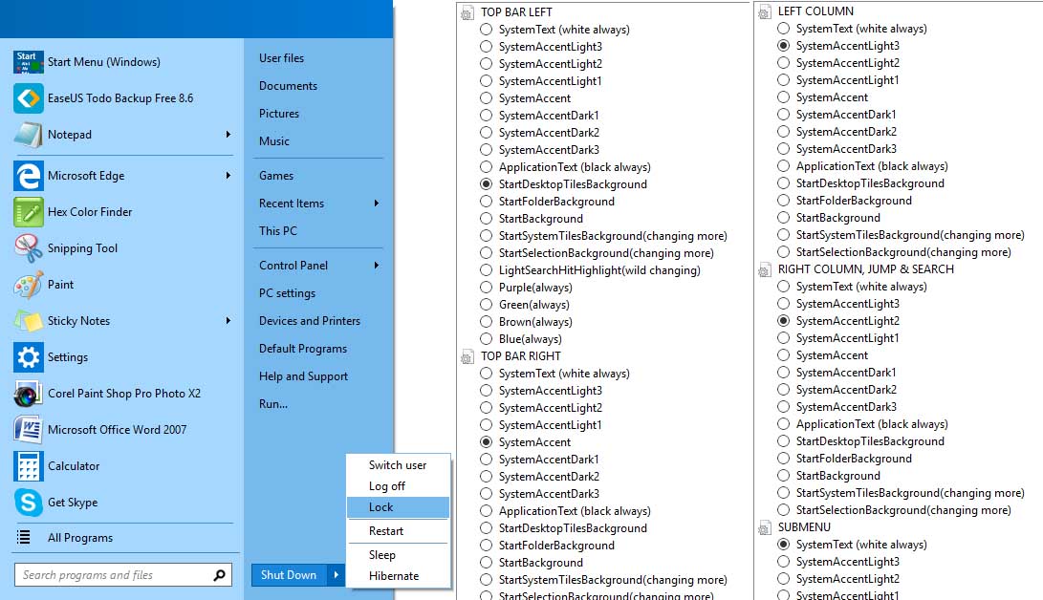Open Music from right column
The image size is (1043, 600).
(x=274, y=140)
